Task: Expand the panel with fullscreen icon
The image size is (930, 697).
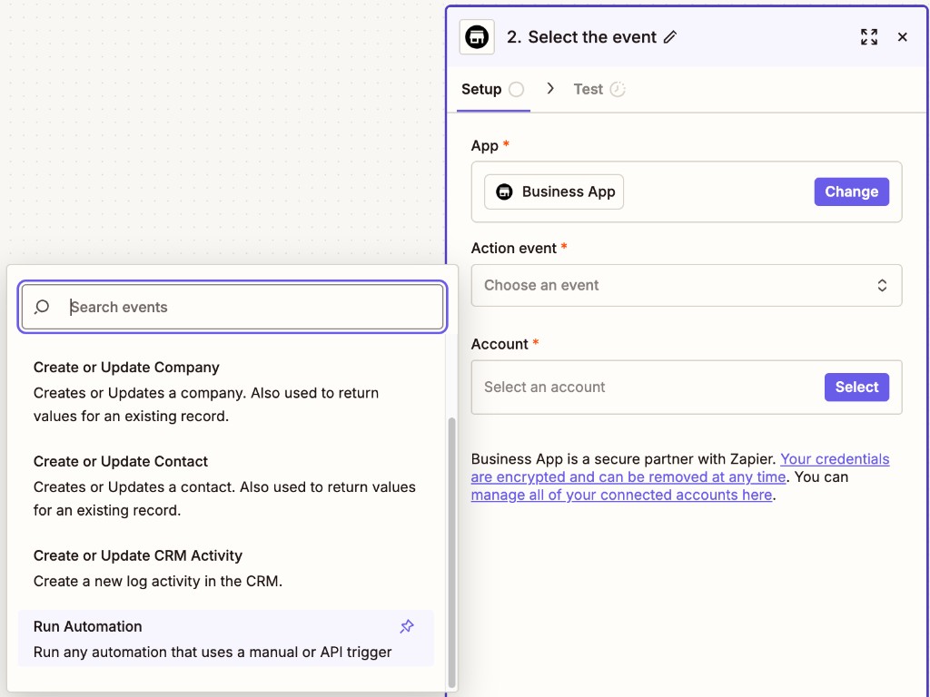Action: [x=869, y=37]
